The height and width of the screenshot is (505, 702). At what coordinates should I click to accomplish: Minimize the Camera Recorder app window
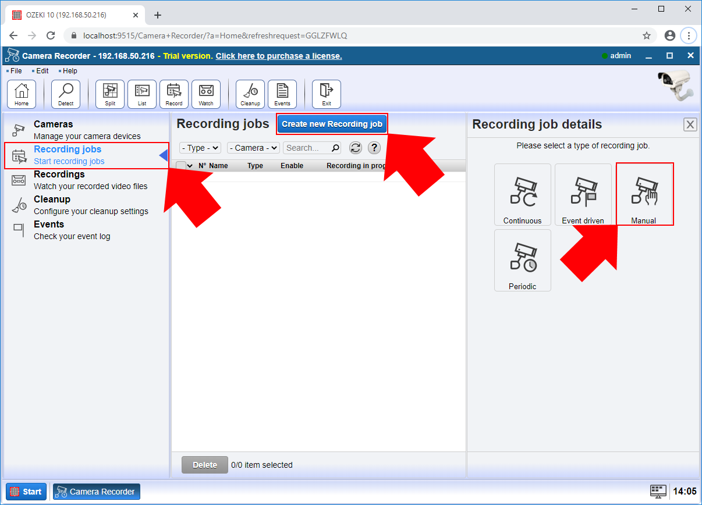tap(649, 56)
